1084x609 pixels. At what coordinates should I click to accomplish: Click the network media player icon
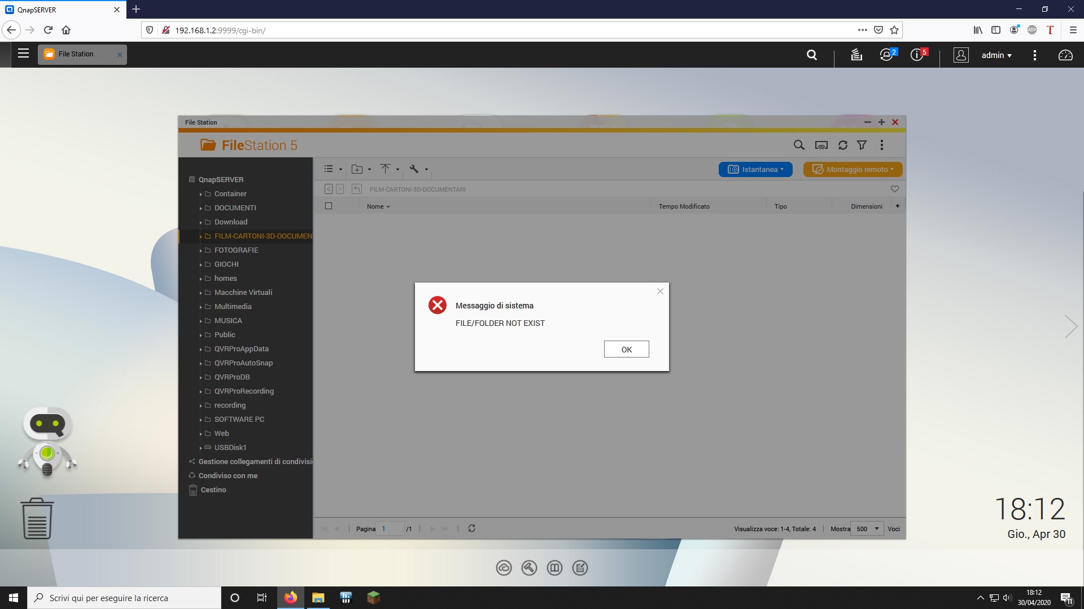[x=821, y=145]
